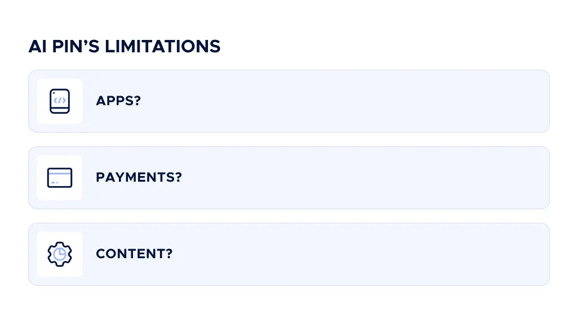Screen dimensions: 577x324
Task: Click the question mark after PAYMENTS
Action: coord(178,178)
